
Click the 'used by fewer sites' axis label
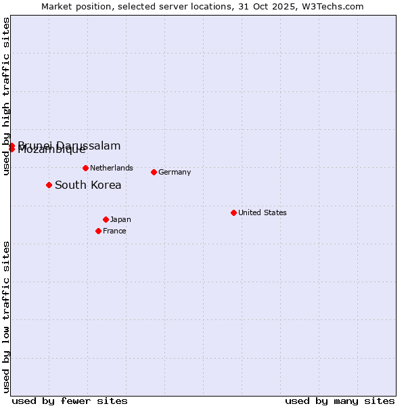tap(70, 401)
